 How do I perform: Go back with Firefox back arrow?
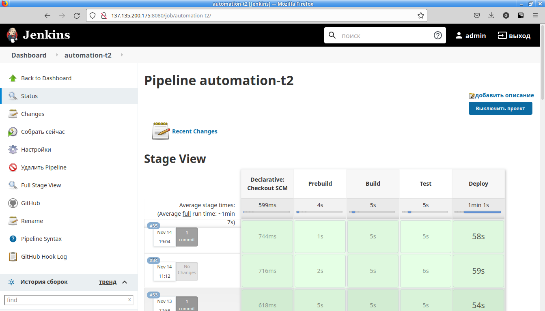(47, 16)
